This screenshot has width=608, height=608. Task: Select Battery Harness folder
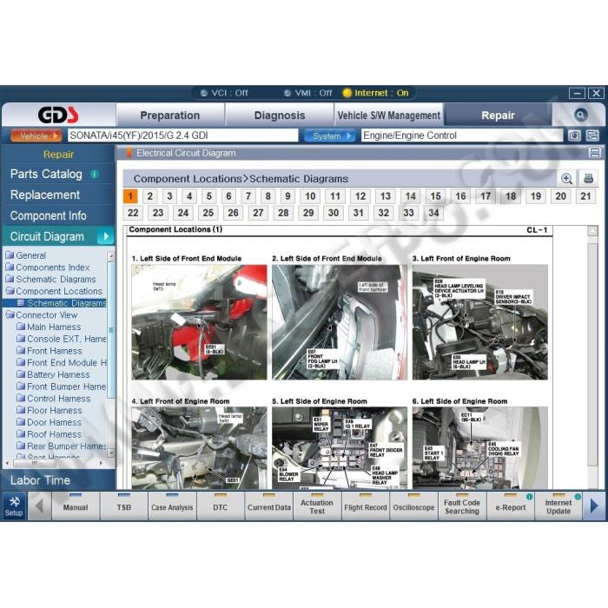point(54,374)
